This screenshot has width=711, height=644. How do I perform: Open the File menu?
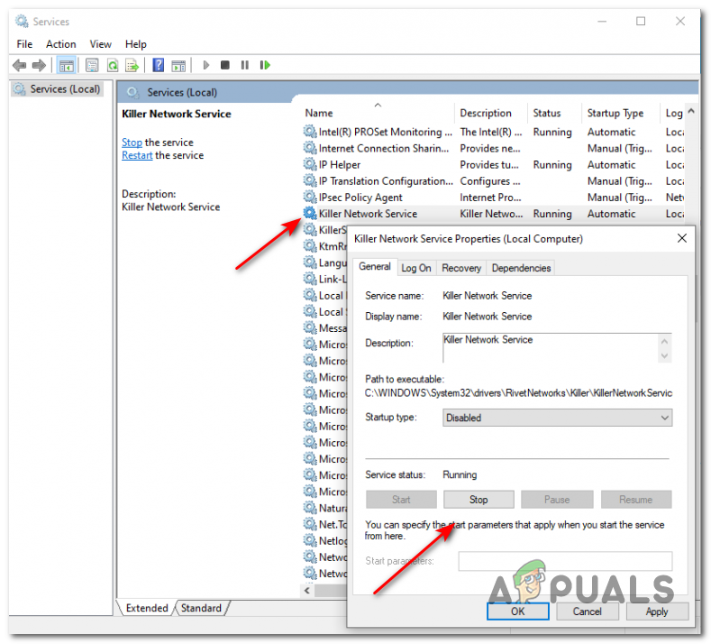(24, 44)
